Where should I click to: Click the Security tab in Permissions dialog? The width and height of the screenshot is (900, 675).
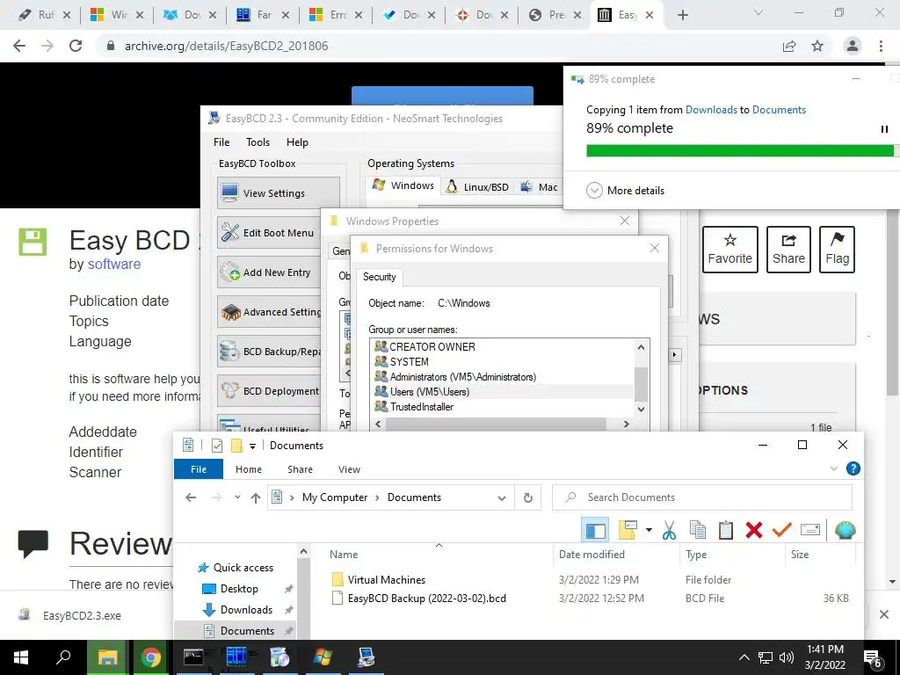click(x=379, y=277)
